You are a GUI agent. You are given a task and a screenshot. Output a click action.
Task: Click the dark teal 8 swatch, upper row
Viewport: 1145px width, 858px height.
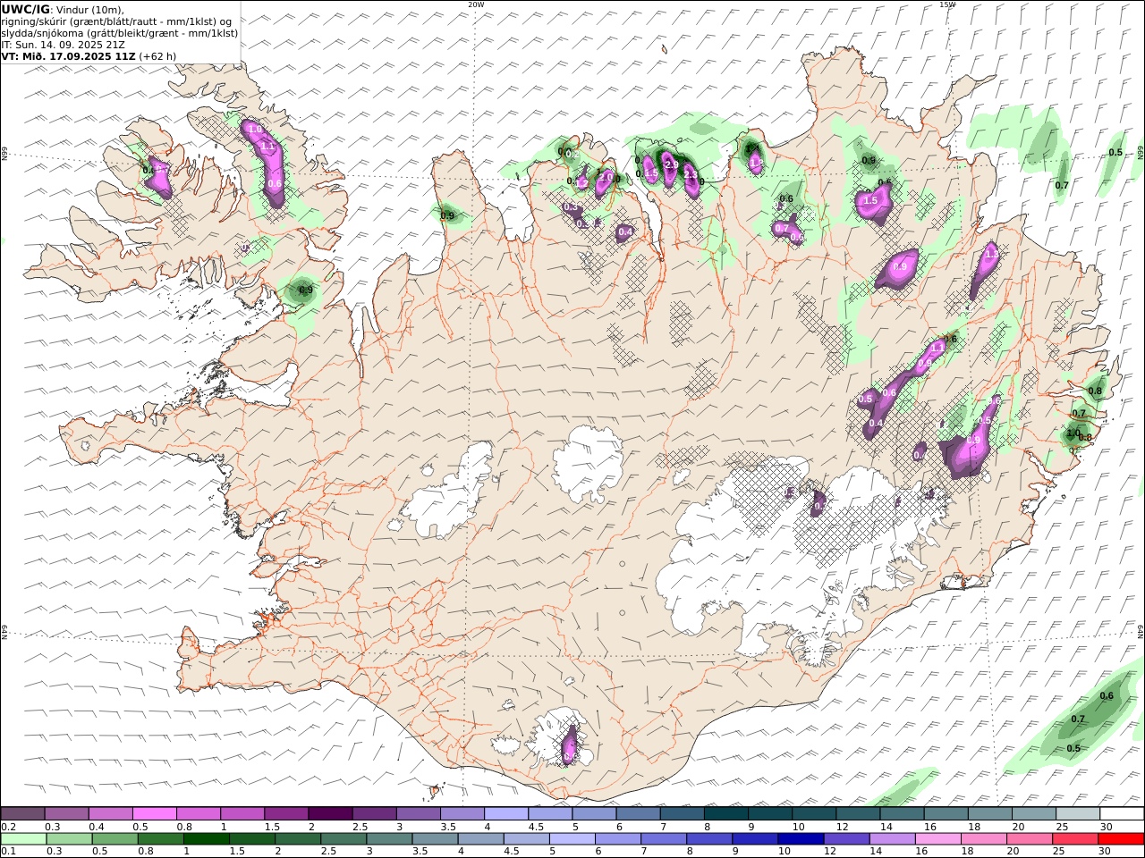pos(725,813)
